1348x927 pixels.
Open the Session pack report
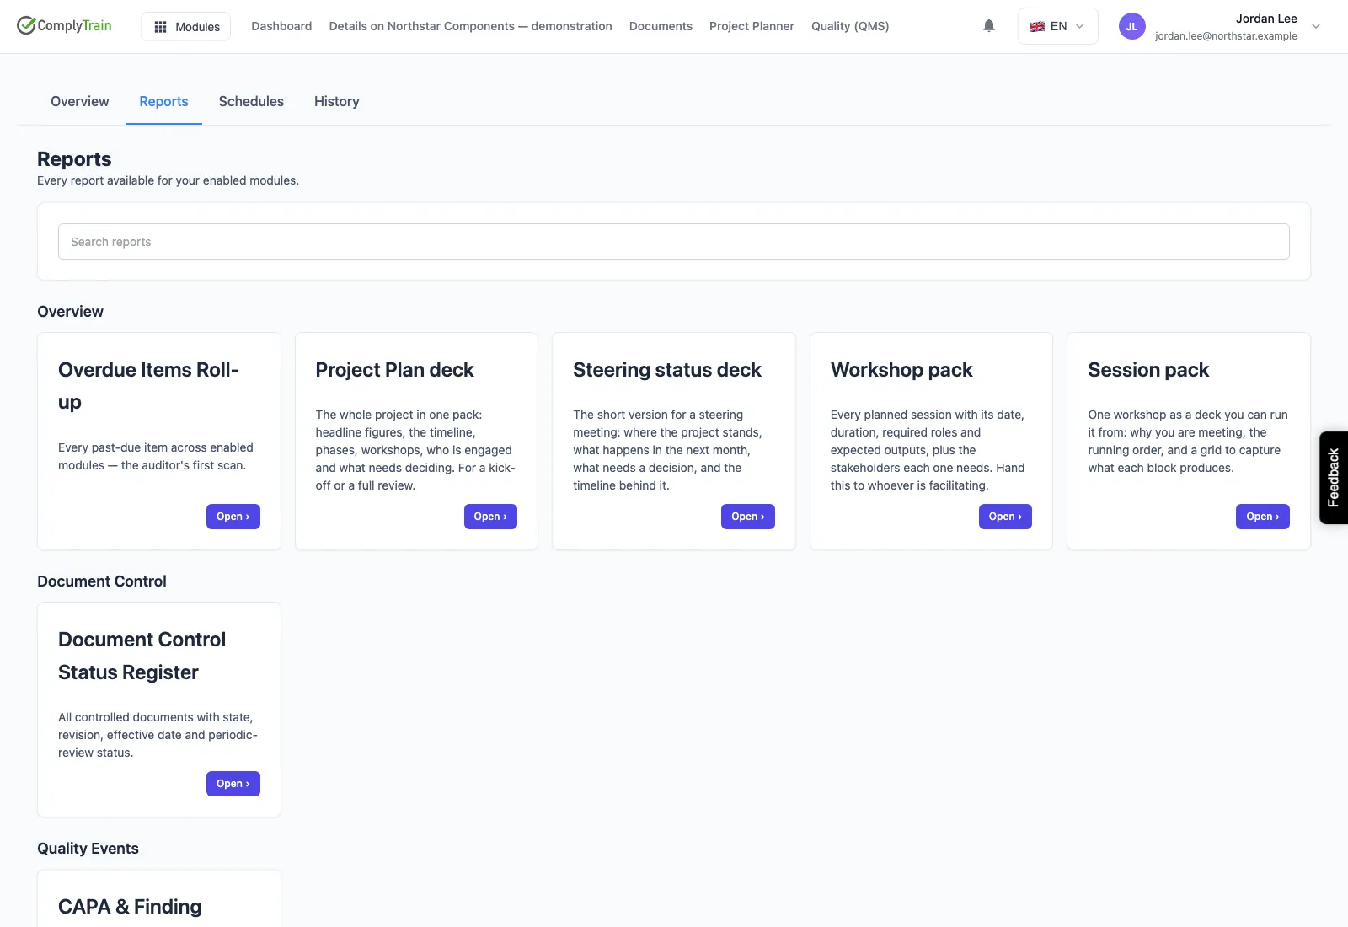tap(1263, 517)
